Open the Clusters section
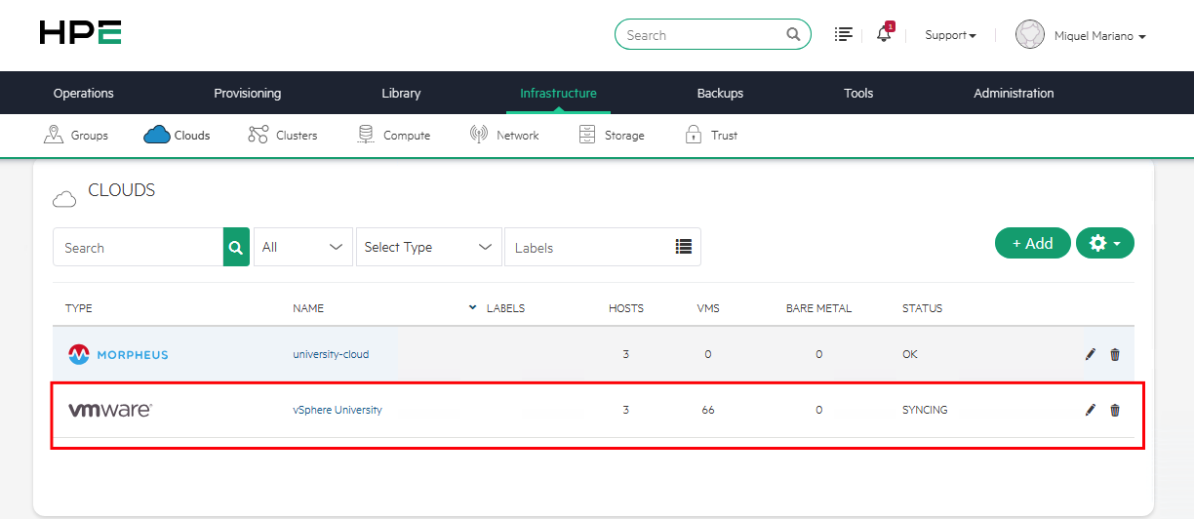Screen dimensions: 1194x519 coord(283,135)
